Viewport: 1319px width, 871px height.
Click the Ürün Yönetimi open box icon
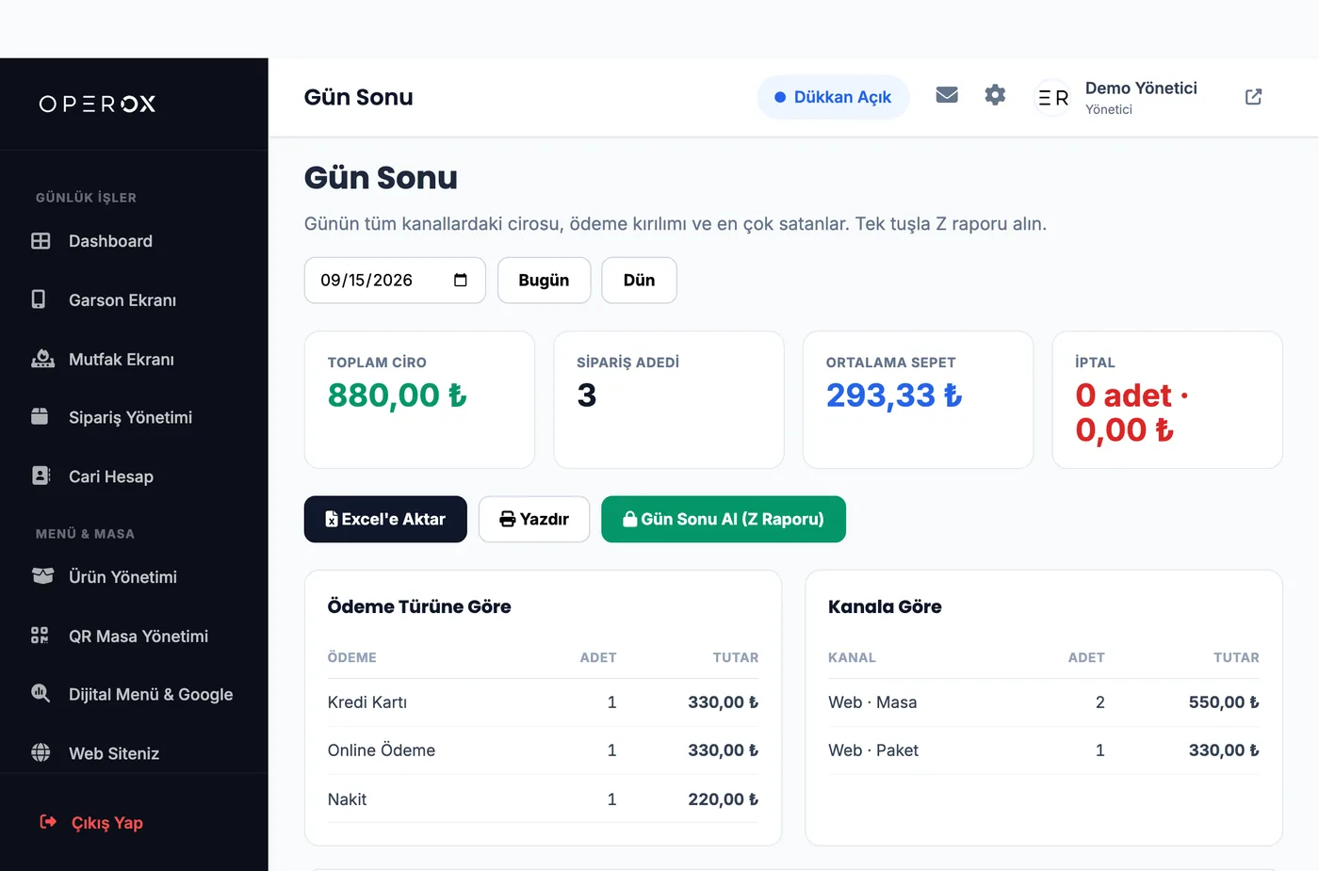(x=42, y=575)
